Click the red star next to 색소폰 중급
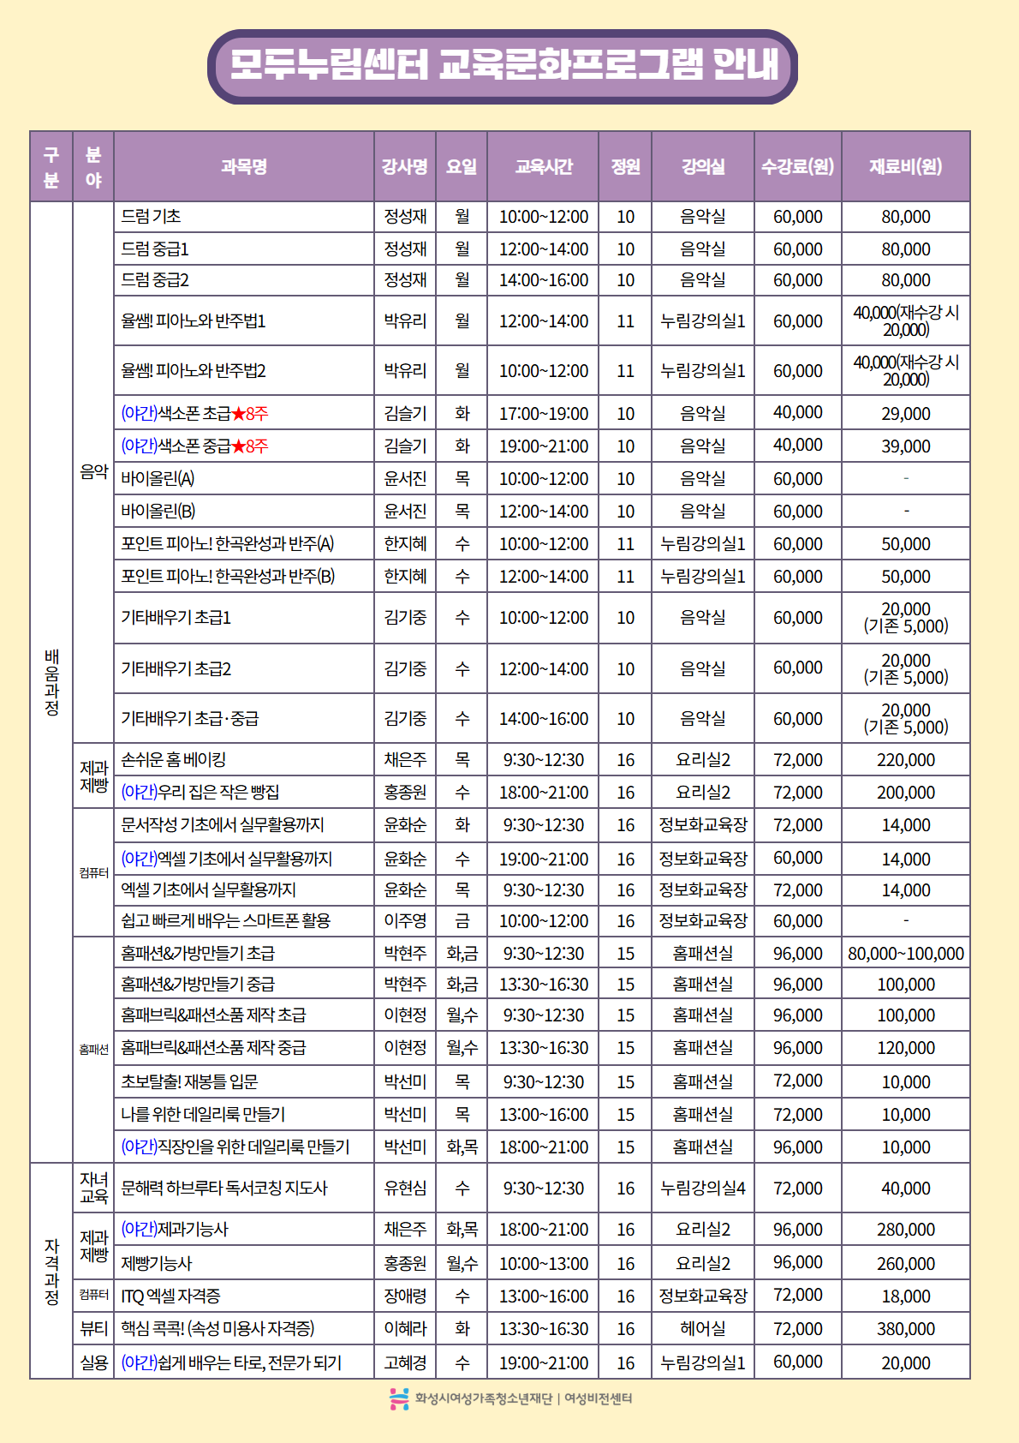This screenshot has width=1019, height=1443. [238, 446]
